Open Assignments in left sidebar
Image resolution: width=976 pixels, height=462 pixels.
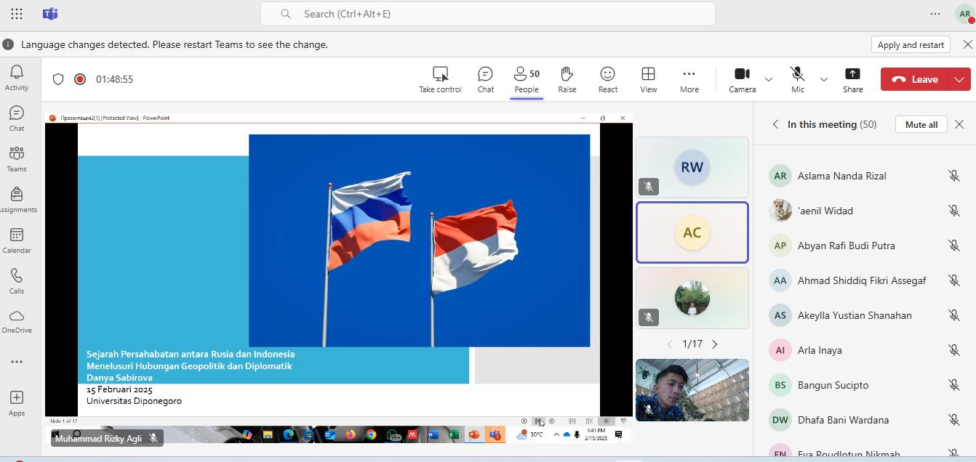click(17, 200)
